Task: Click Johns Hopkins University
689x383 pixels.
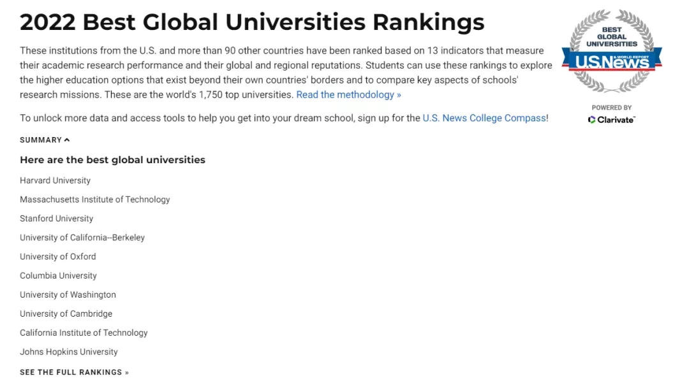Action: point(68,352)
